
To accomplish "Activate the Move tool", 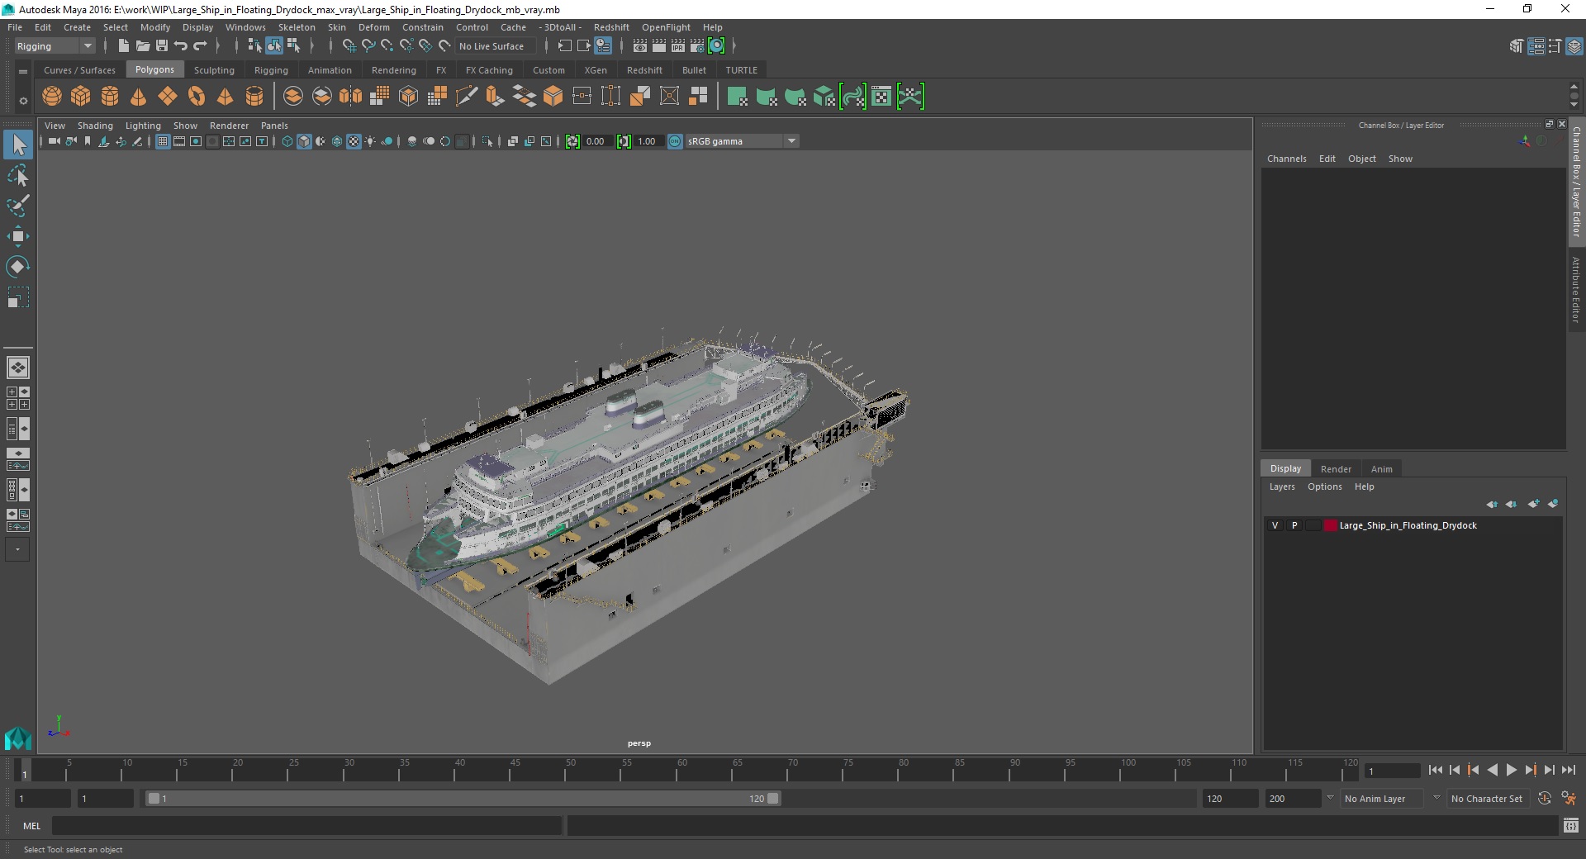I will [18, 236].
